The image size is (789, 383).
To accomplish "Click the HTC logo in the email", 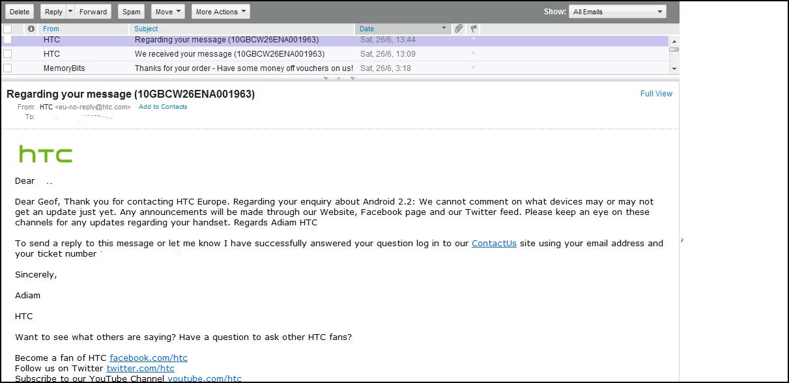I will (46, 154).
